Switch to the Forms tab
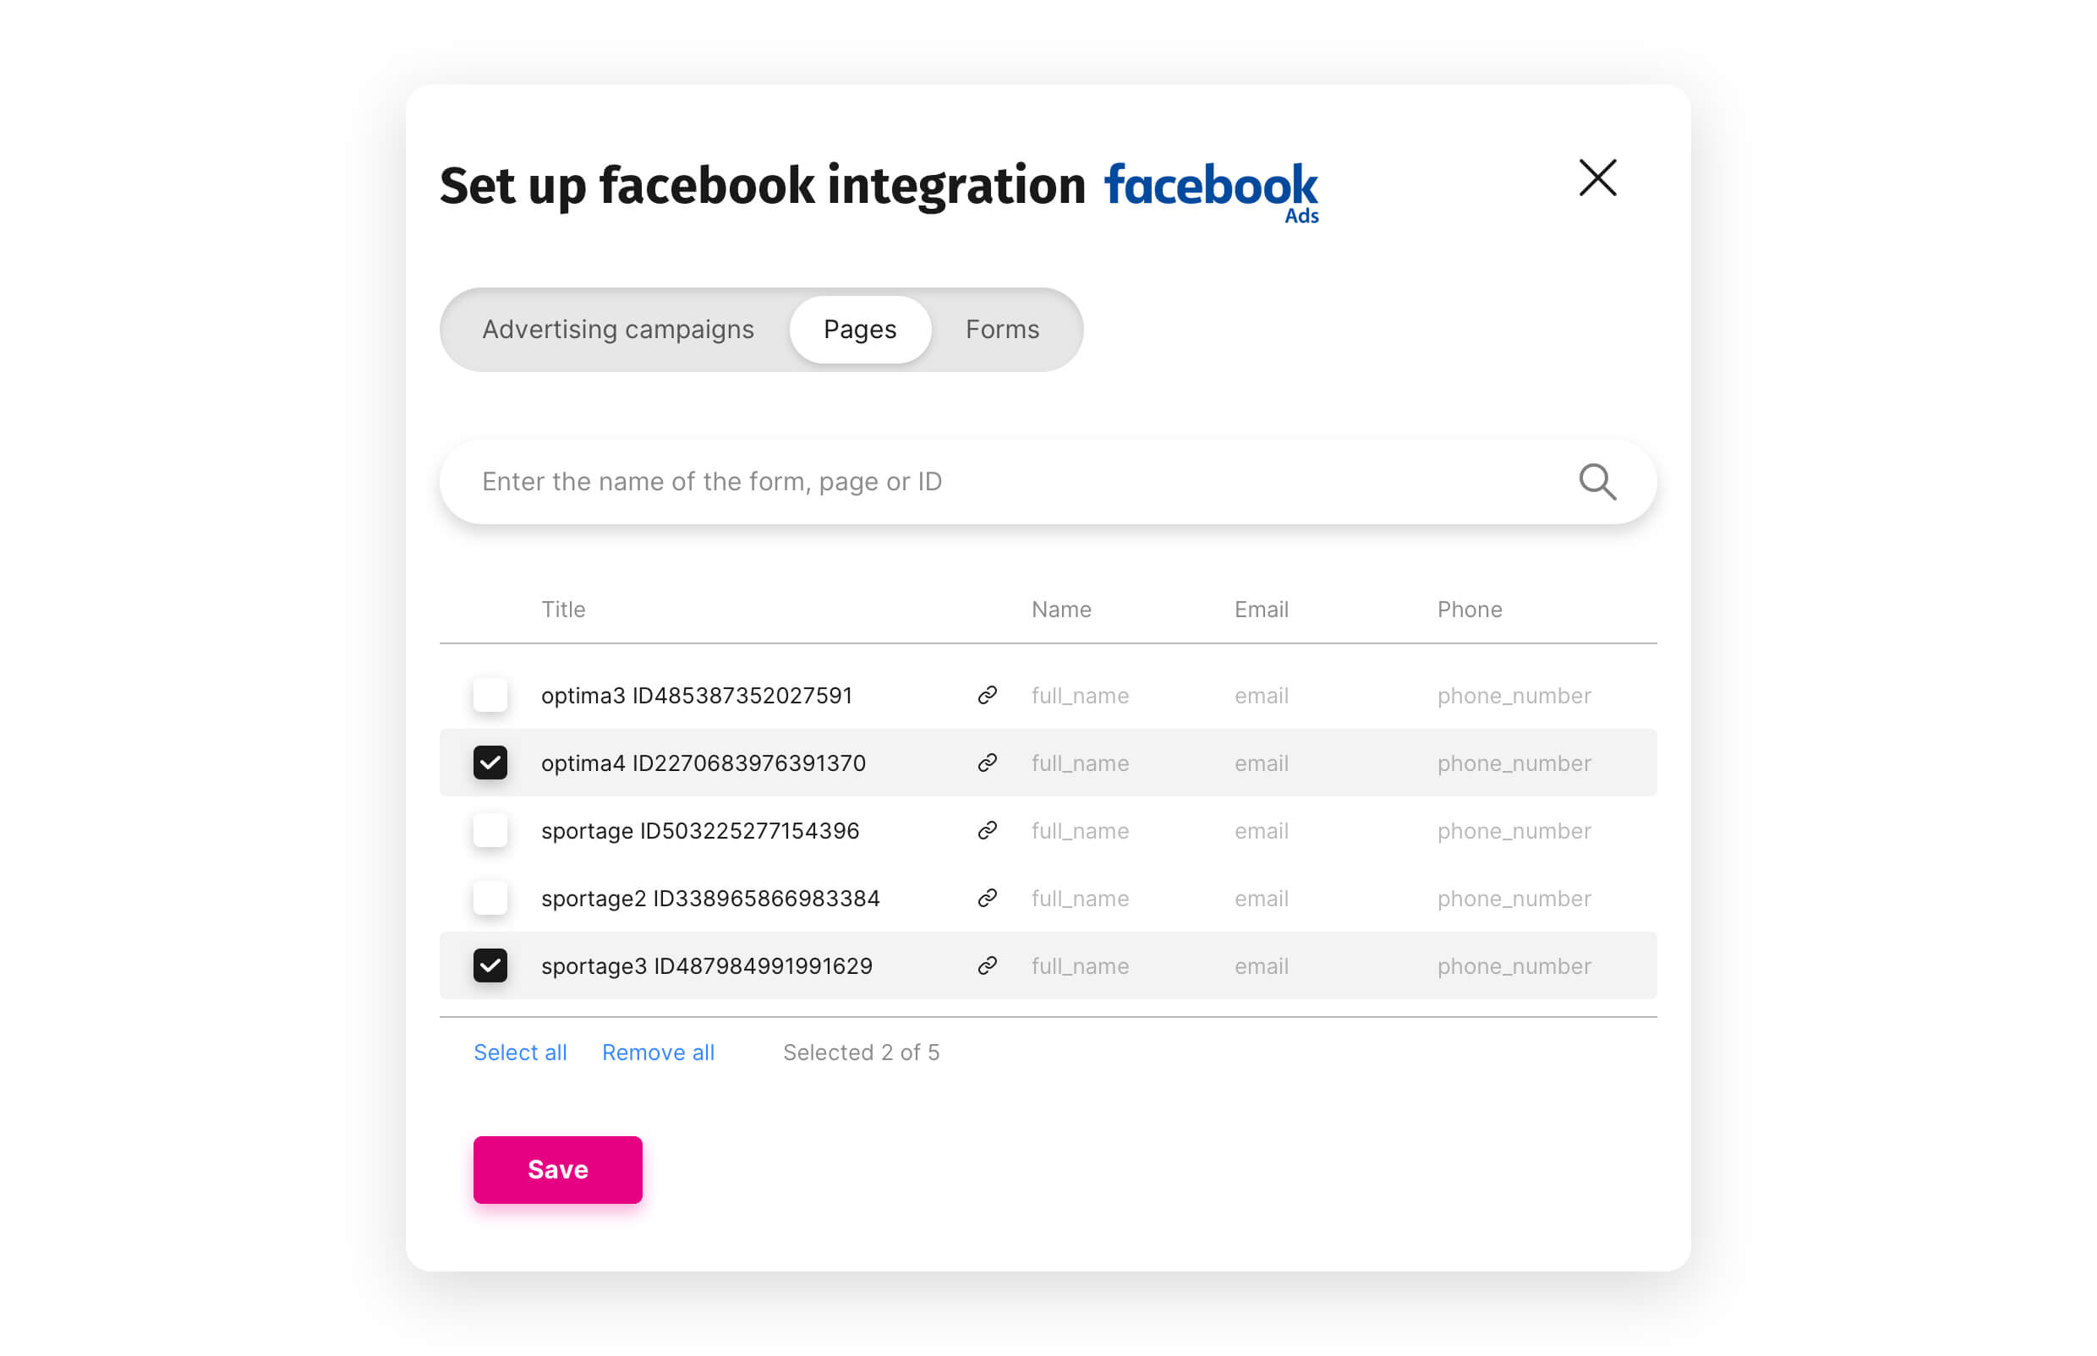The image size is (2097, 1356). pyautogui.click(x=1002, y=330)
